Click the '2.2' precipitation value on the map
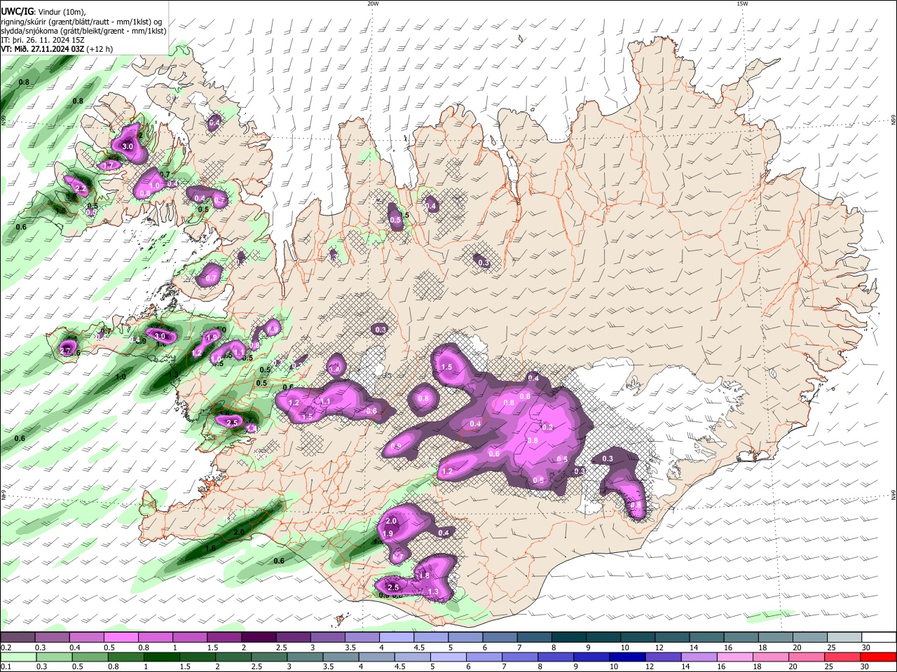The width and height of the screenshot is (897, 672). (80, 189)
